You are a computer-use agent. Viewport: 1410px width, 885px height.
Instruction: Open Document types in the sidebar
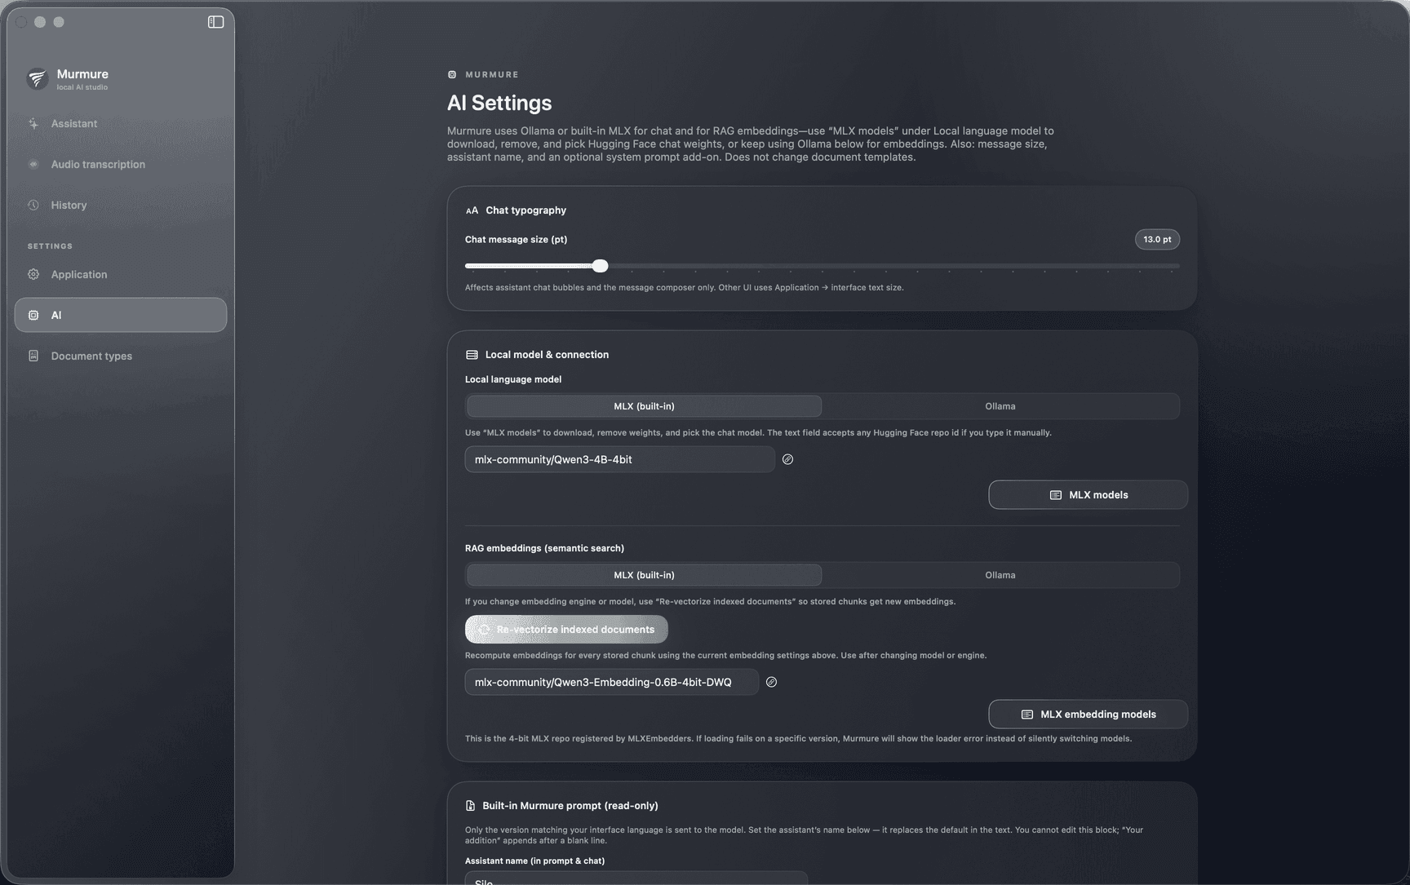(x=121, y=356)
